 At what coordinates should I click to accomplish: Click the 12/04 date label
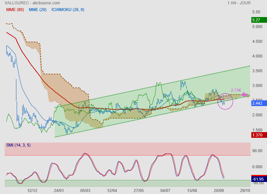coord(112,191)
